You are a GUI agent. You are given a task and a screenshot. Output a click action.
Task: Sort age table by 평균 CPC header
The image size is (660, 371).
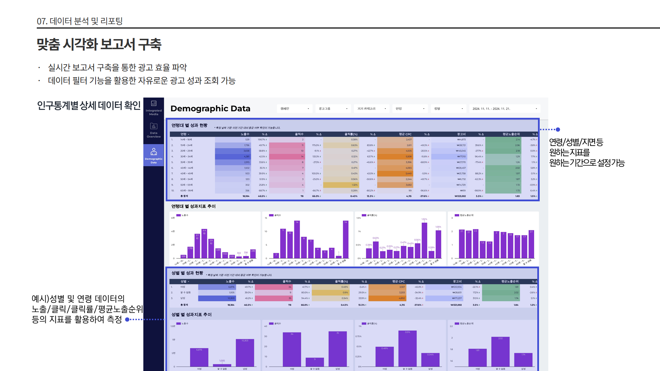pyautogui.click(x=405, y=134)
